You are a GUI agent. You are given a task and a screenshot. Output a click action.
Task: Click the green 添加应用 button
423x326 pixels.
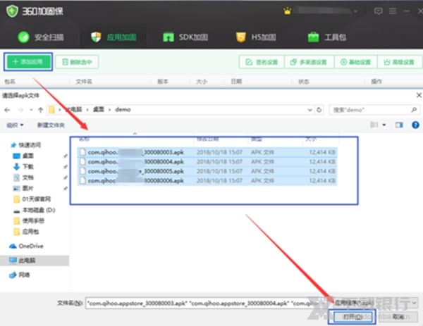[28, 62]
